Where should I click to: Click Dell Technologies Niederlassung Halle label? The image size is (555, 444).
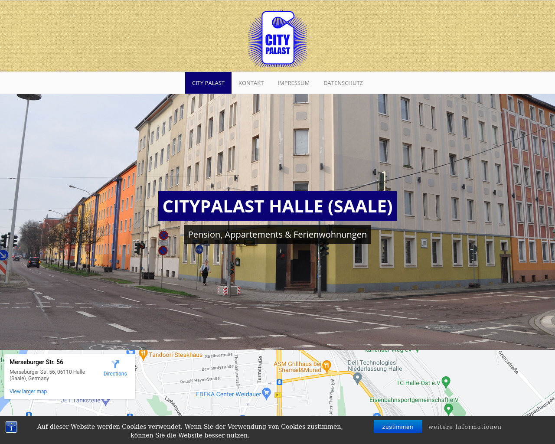[375, 366]
